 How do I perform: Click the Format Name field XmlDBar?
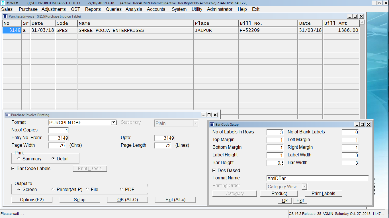(318, 178)
